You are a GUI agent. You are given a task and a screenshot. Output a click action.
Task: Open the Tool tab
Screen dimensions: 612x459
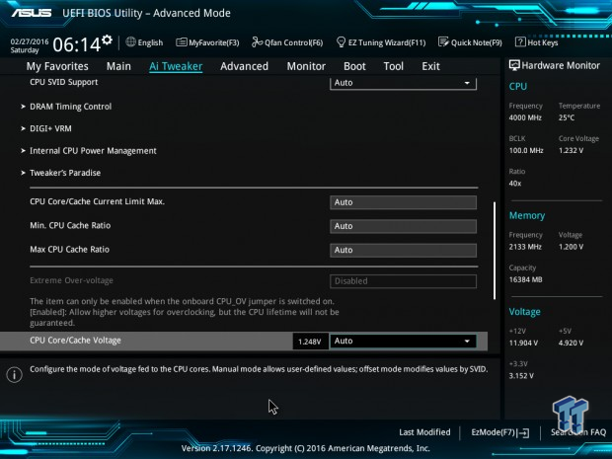tap(394, 66)
